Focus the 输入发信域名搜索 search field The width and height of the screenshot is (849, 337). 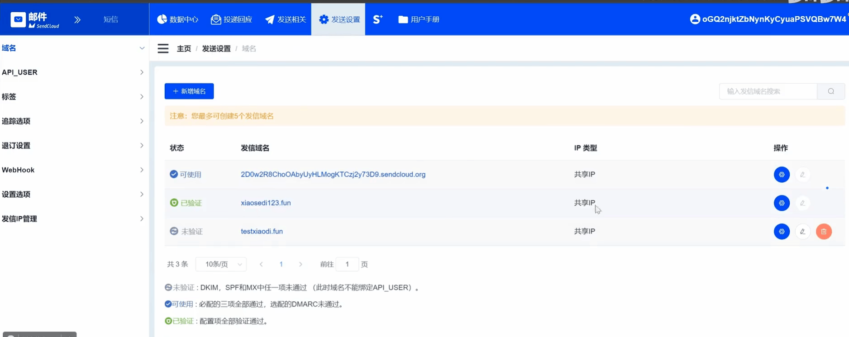(x=768, y=91)
